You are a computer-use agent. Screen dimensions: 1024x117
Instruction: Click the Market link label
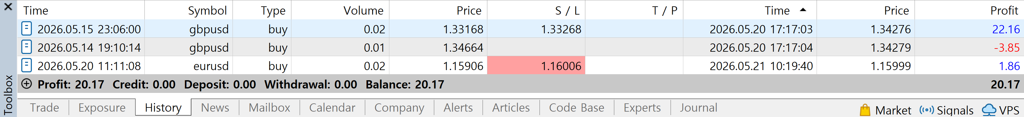point(893,110)
